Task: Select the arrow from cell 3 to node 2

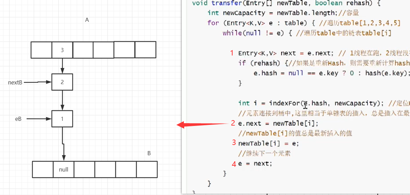Action: (62, 66)
